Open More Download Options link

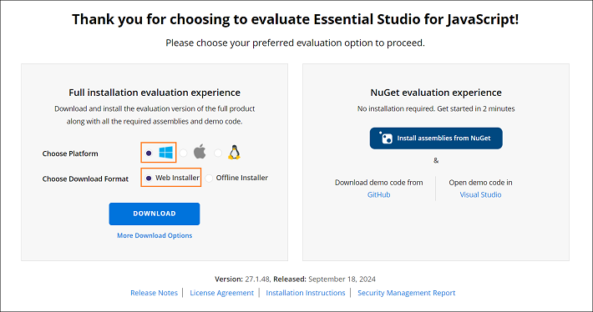[x=155, y=235]
